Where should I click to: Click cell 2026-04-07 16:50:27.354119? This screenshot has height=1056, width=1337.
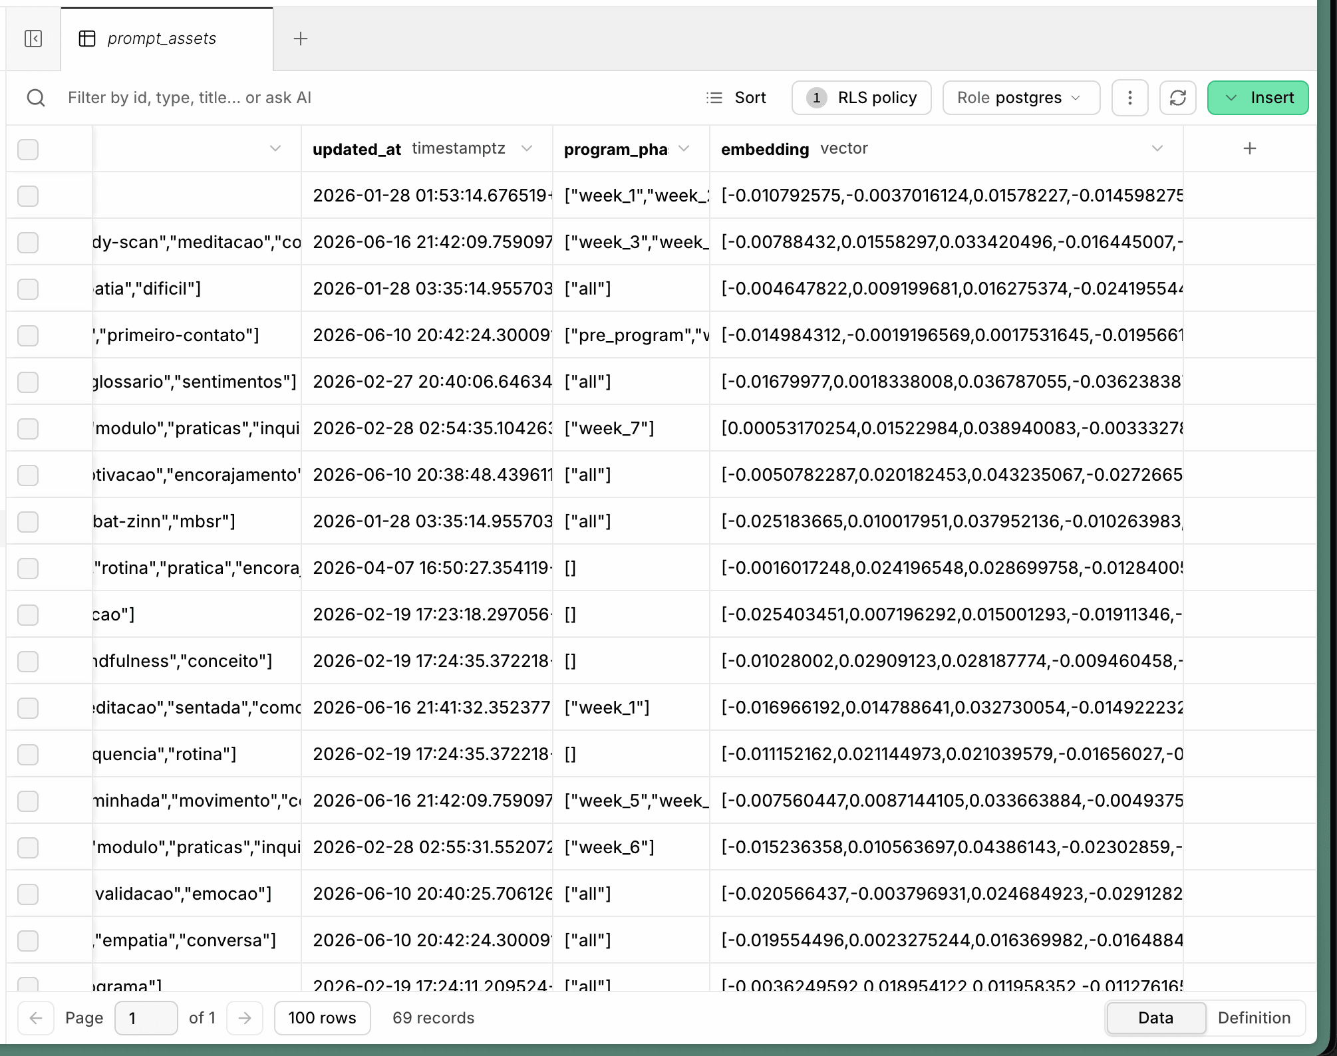427,568
